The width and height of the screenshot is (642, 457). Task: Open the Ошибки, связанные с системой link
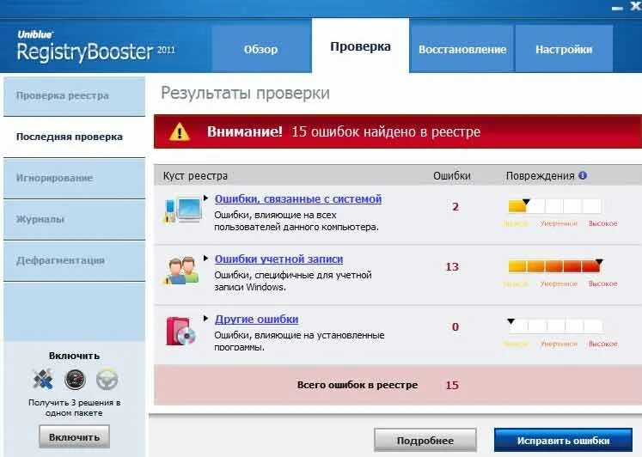298,198
